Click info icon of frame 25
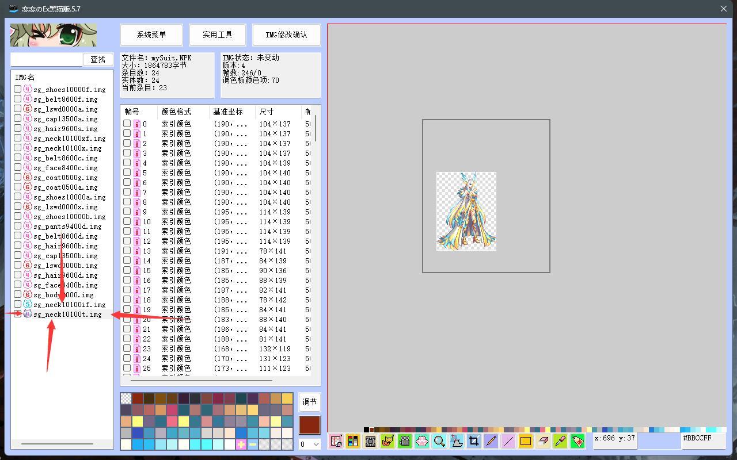737x460 pixels. point(137,368)
